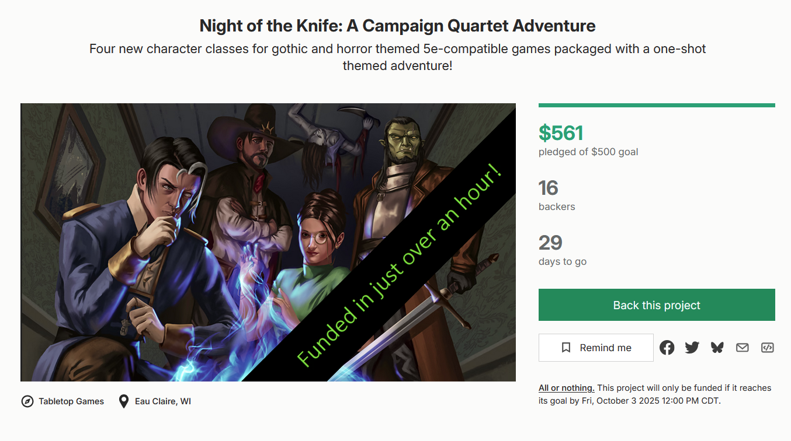Click the green funding progress bar
The height and width of the screenshot is (441, 791).
pyautogui.click(x=657, y=106)
